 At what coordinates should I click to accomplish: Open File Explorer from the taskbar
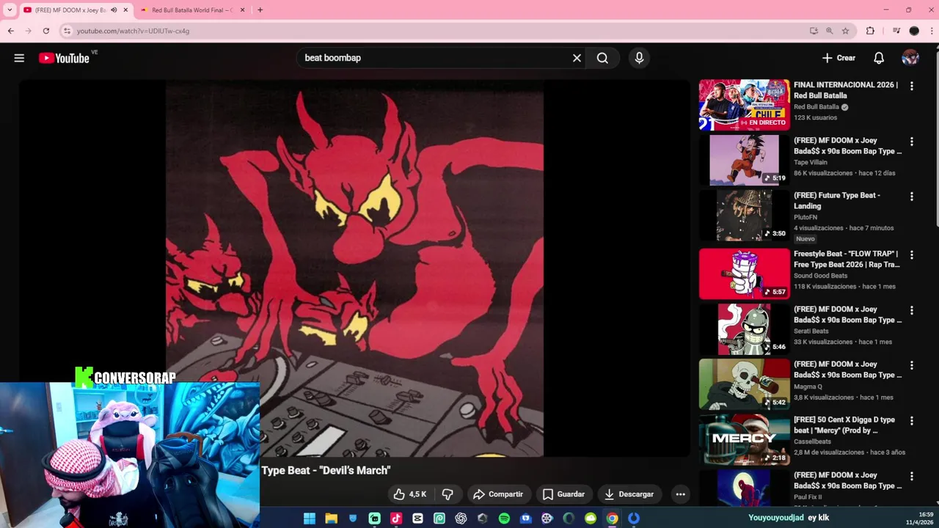[x=331, y=518]
